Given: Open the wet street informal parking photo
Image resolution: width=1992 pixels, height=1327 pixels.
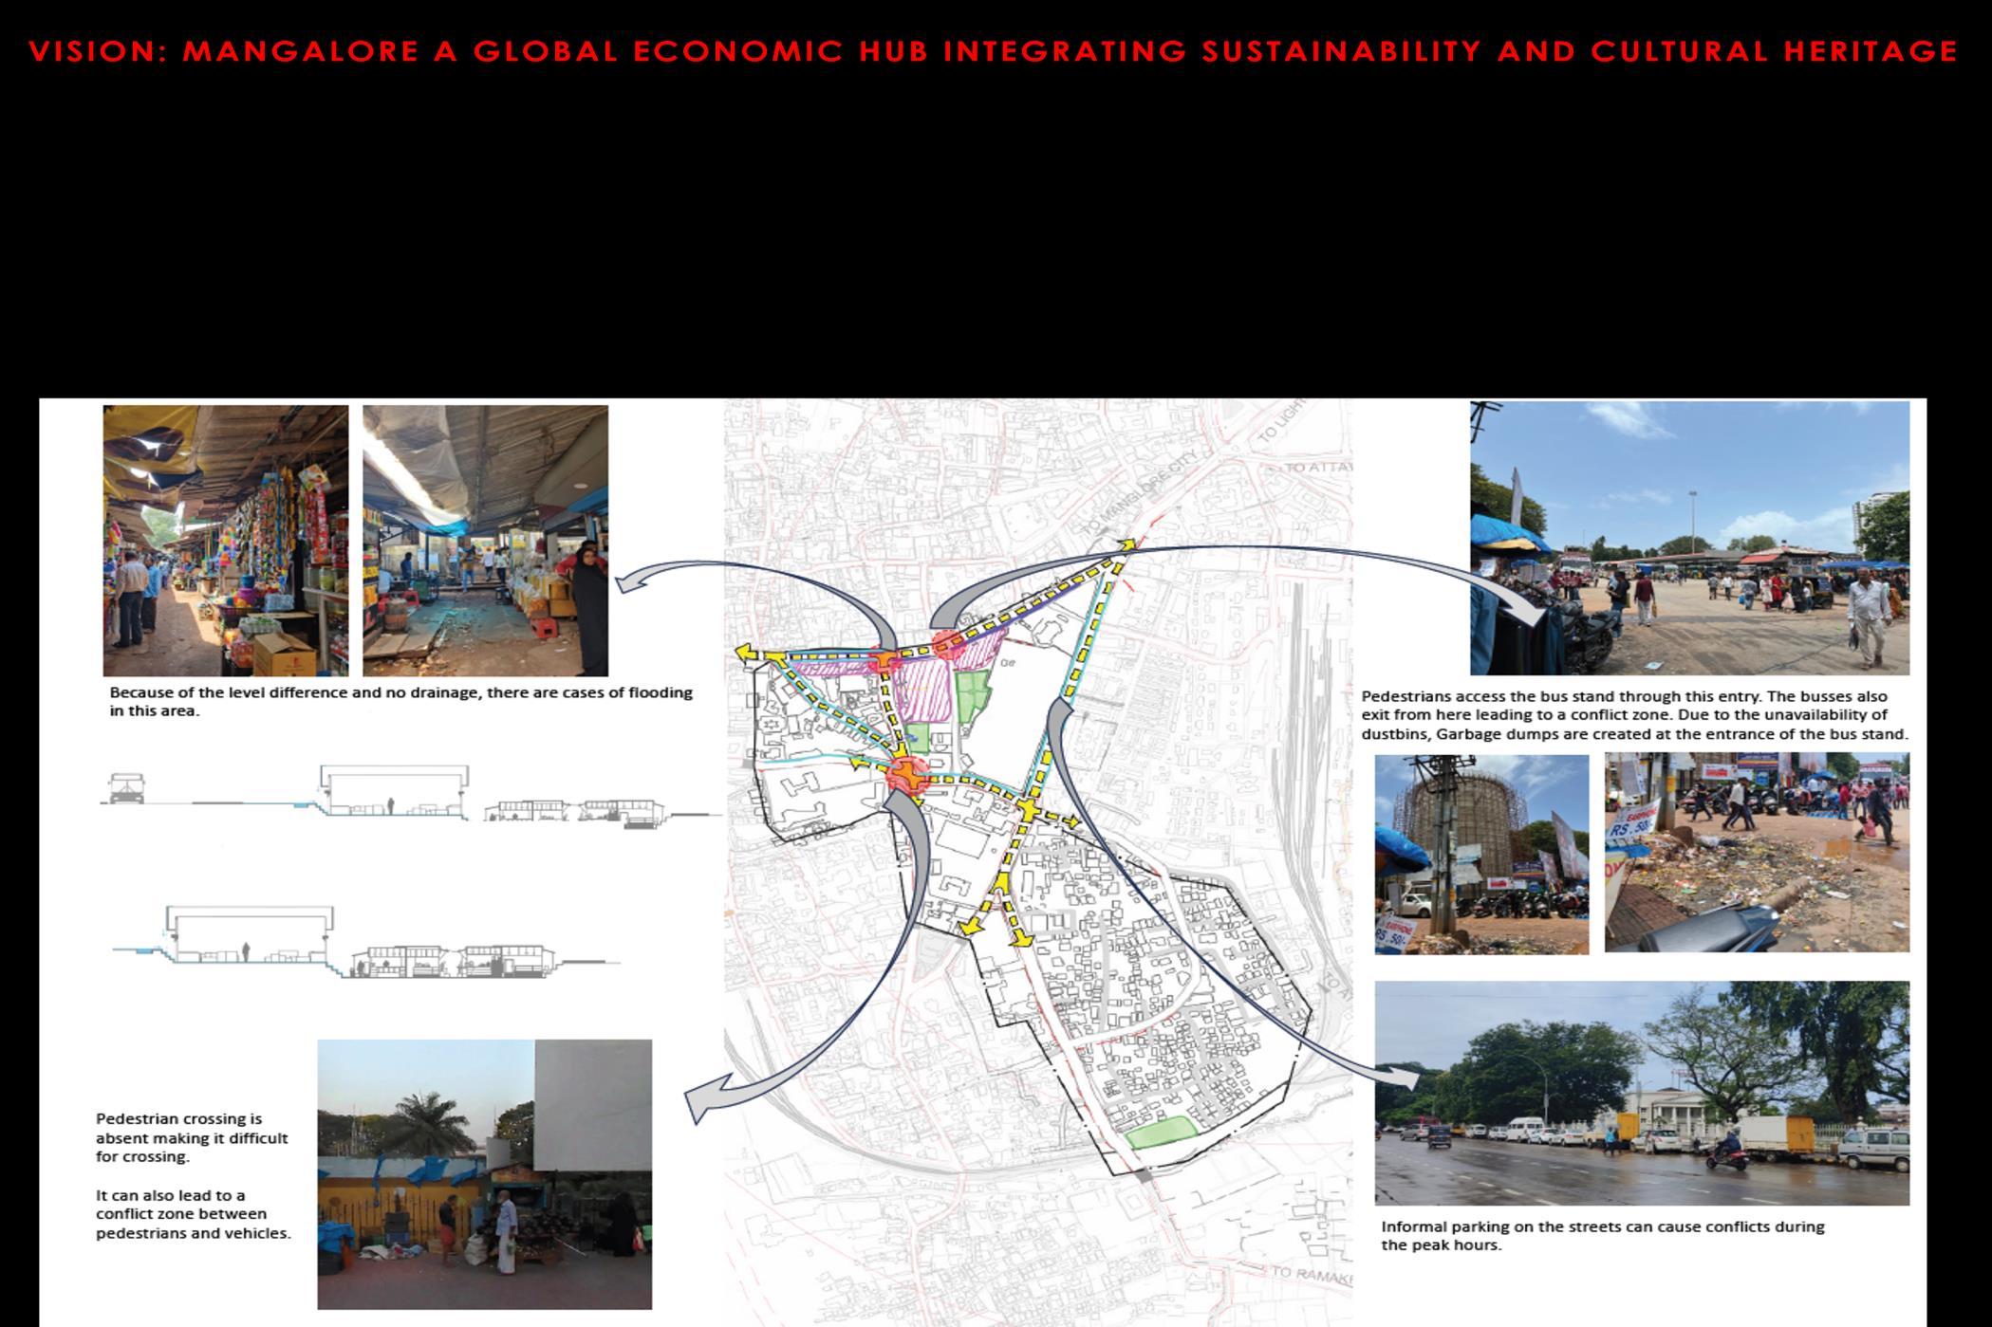Looking at the screenshot, I should point(1642,1093).
